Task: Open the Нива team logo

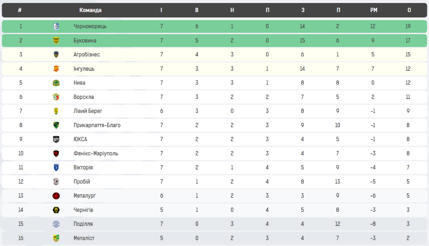Action: click(56, 83)
